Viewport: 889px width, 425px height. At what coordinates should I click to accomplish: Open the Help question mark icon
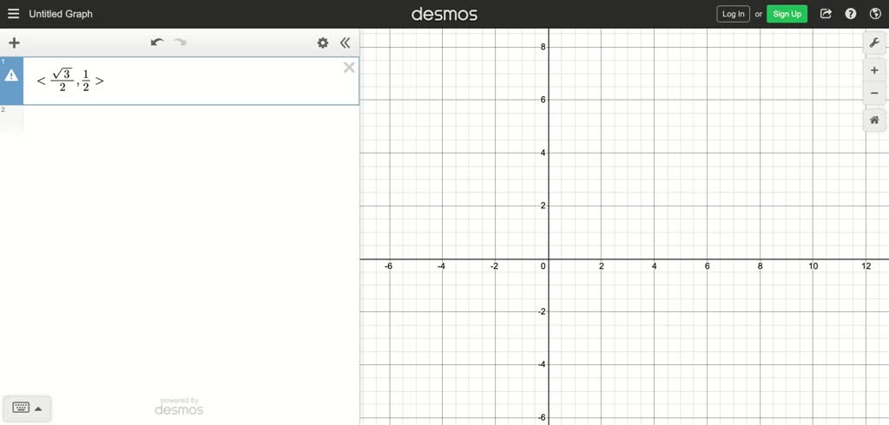point(851,14)
